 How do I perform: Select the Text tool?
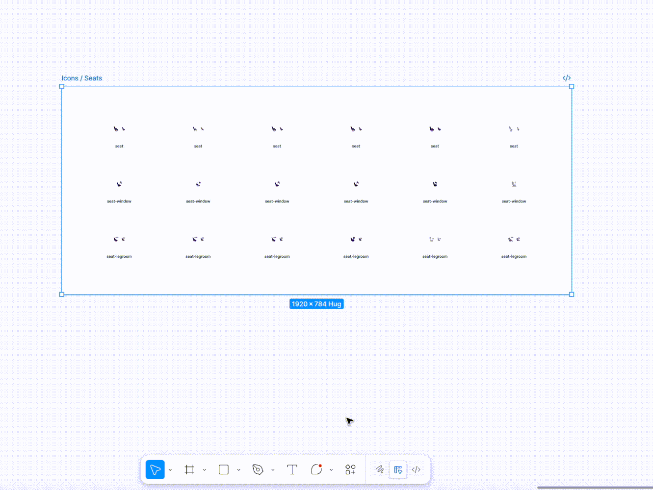point(292,470)
